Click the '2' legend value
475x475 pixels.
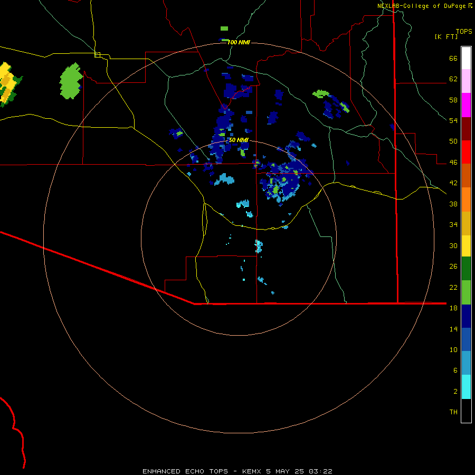pos(455,392)
